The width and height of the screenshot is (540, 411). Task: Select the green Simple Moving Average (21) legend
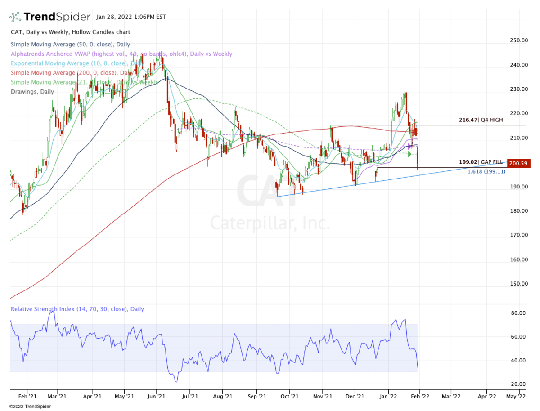coord(84,82)
